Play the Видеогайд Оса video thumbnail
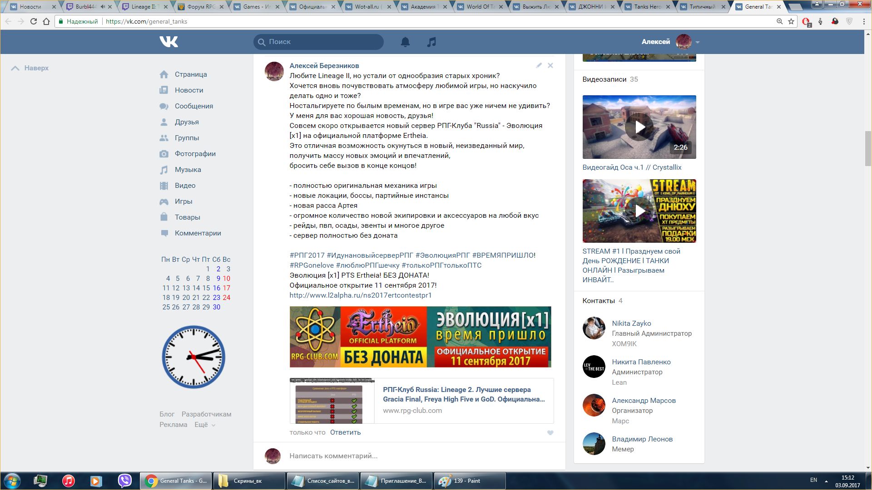 point(639,127)
